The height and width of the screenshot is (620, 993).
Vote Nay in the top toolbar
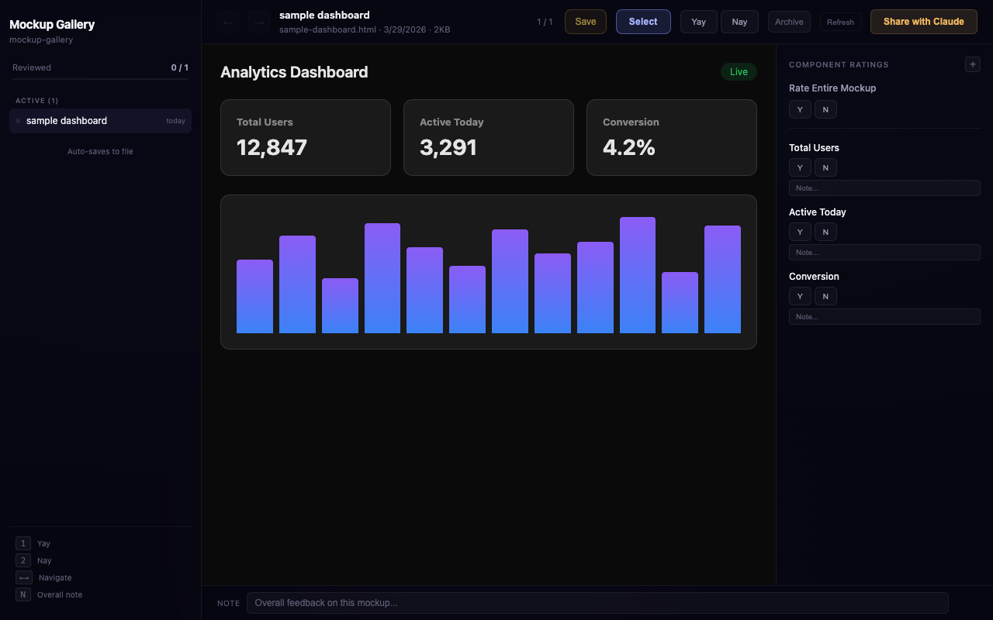coord(739,22)
